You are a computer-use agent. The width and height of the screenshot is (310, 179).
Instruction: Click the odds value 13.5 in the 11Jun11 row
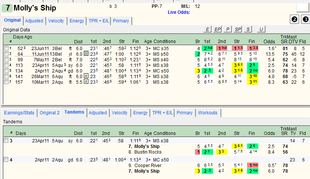(x=270, y=54)
